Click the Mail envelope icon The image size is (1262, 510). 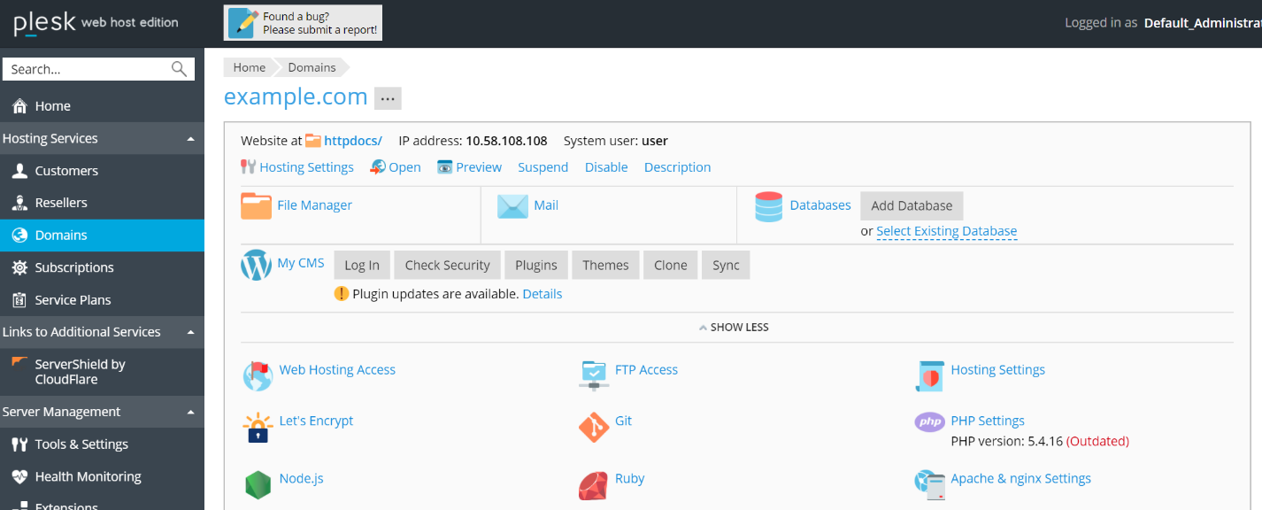(512, 205)
